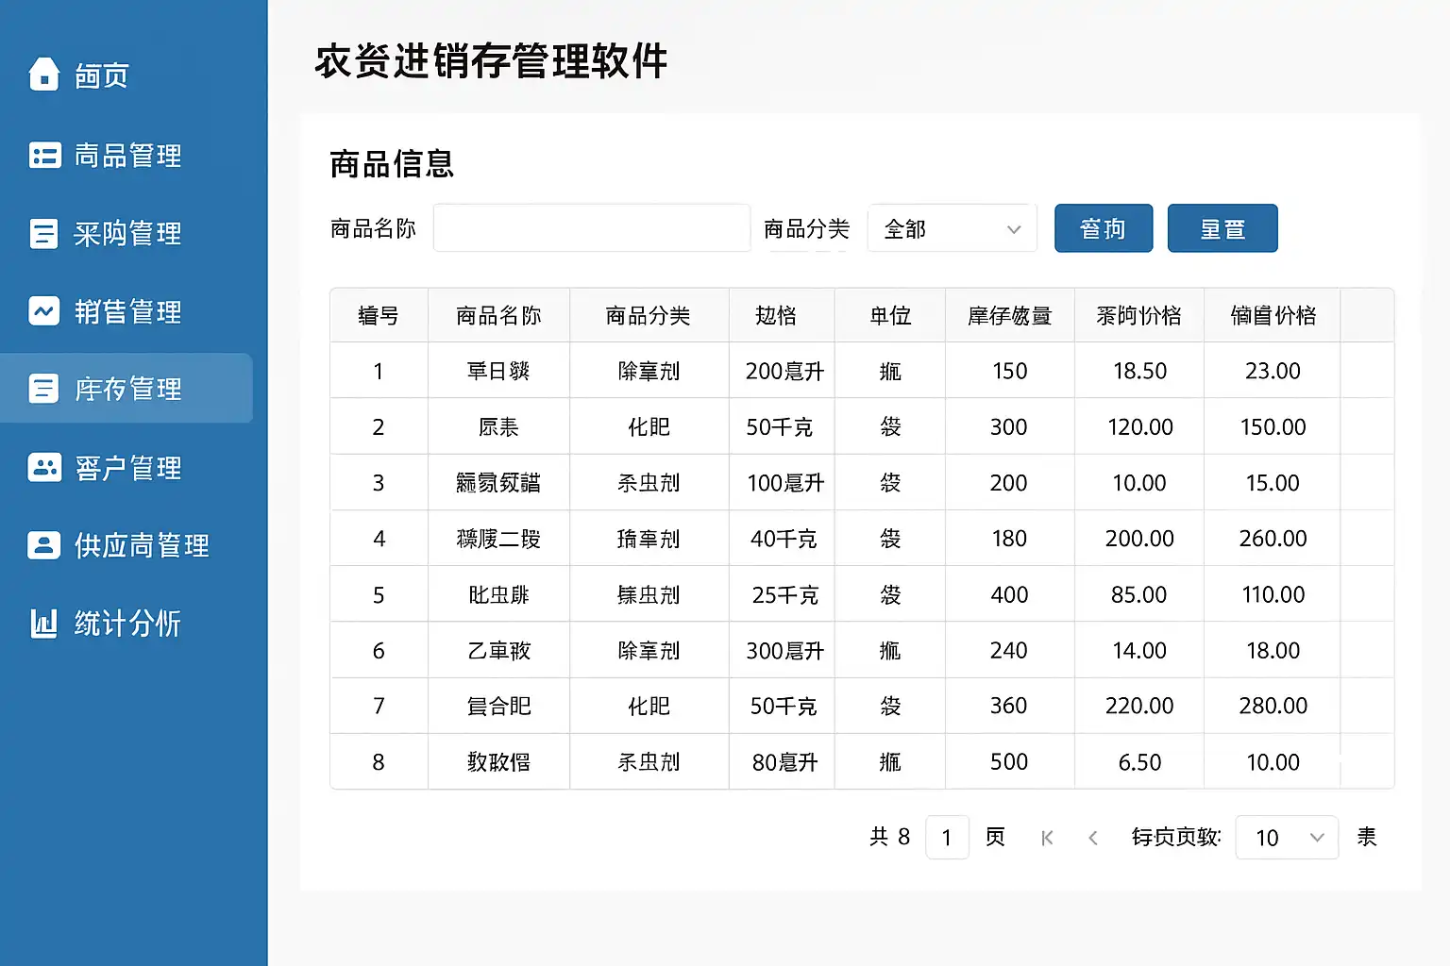This screenshot has width=1450, height=966.
Task: Click the 客户管理 people icon
Action: (44, 467)
